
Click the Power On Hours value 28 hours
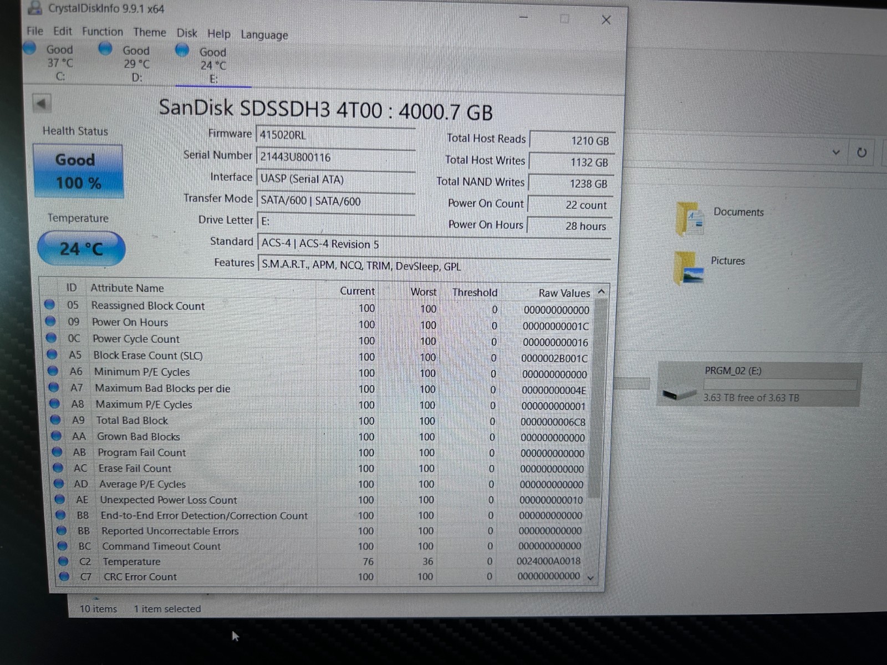(x=570, y=226)
